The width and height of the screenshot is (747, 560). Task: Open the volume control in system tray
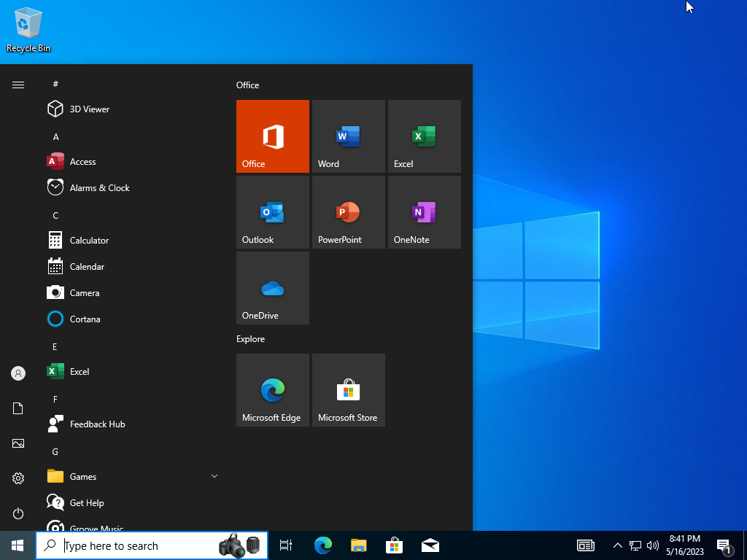pyautogui.click(x=653, y=545)
